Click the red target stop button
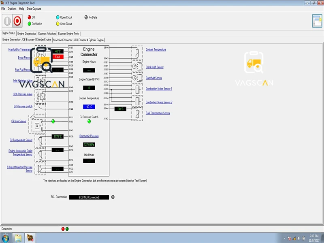The height and width of the screenshot is (243, 324). click(17, 21)
